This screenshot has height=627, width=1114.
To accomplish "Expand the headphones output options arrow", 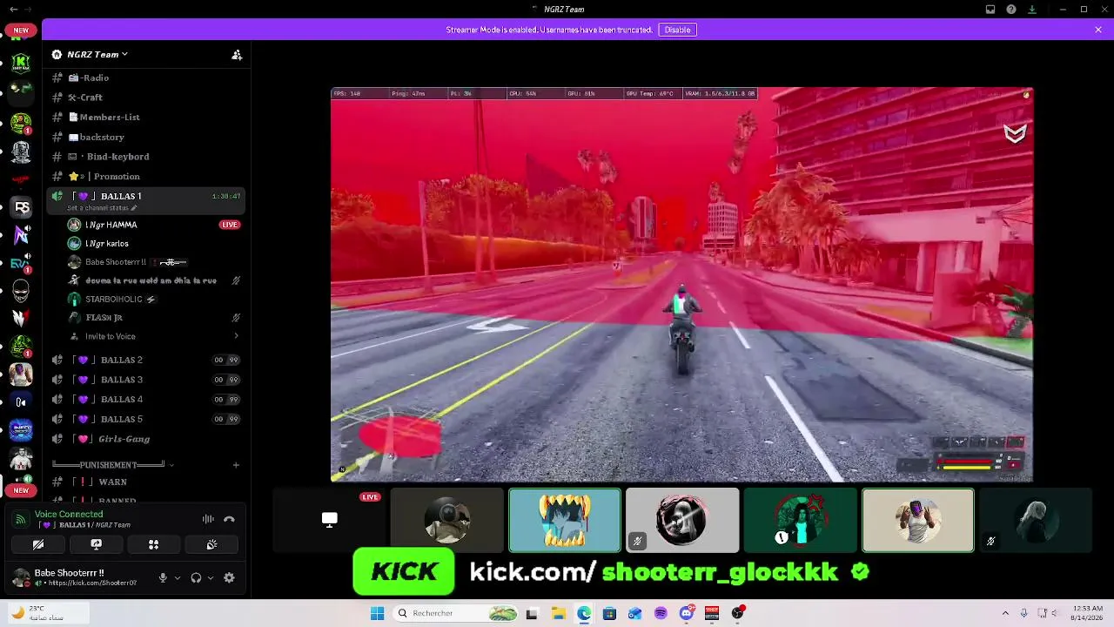I will (210, 577).
